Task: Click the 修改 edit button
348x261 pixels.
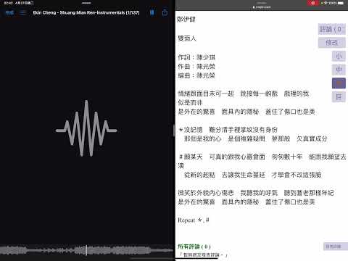Action: coord(331,43)
